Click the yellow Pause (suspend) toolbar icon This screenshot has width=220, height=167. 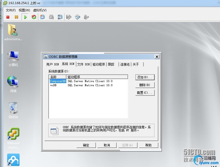tap(16, 17)
